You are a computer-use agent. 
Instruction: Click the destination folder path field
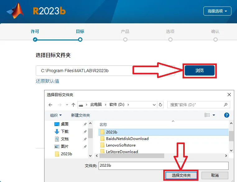click(x=105, y=71)
